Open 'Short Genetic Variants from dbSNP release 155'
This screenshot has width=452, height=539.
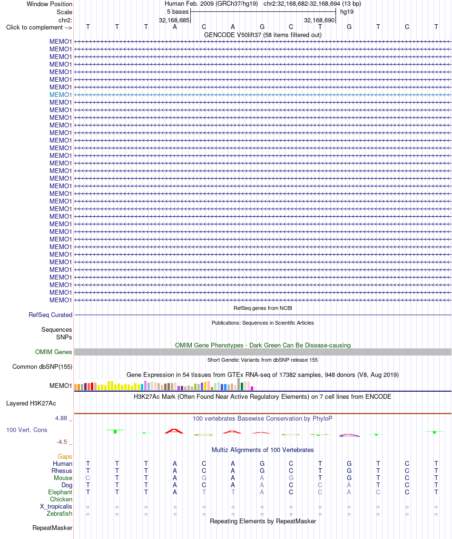tap(263, 360)
